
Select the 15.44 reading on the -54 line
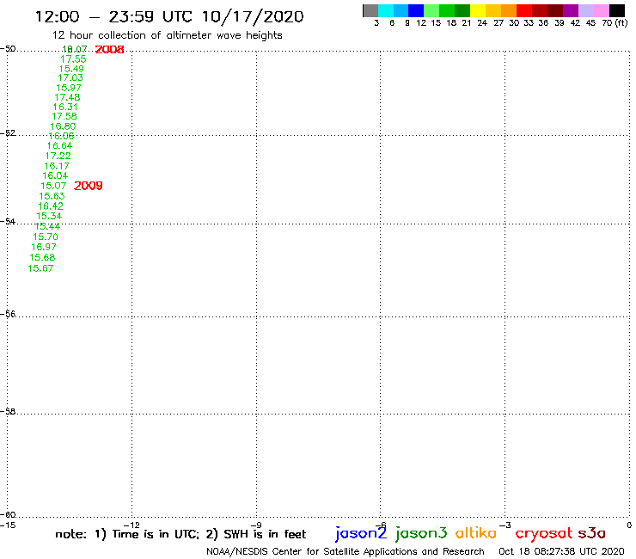(47, 226)
